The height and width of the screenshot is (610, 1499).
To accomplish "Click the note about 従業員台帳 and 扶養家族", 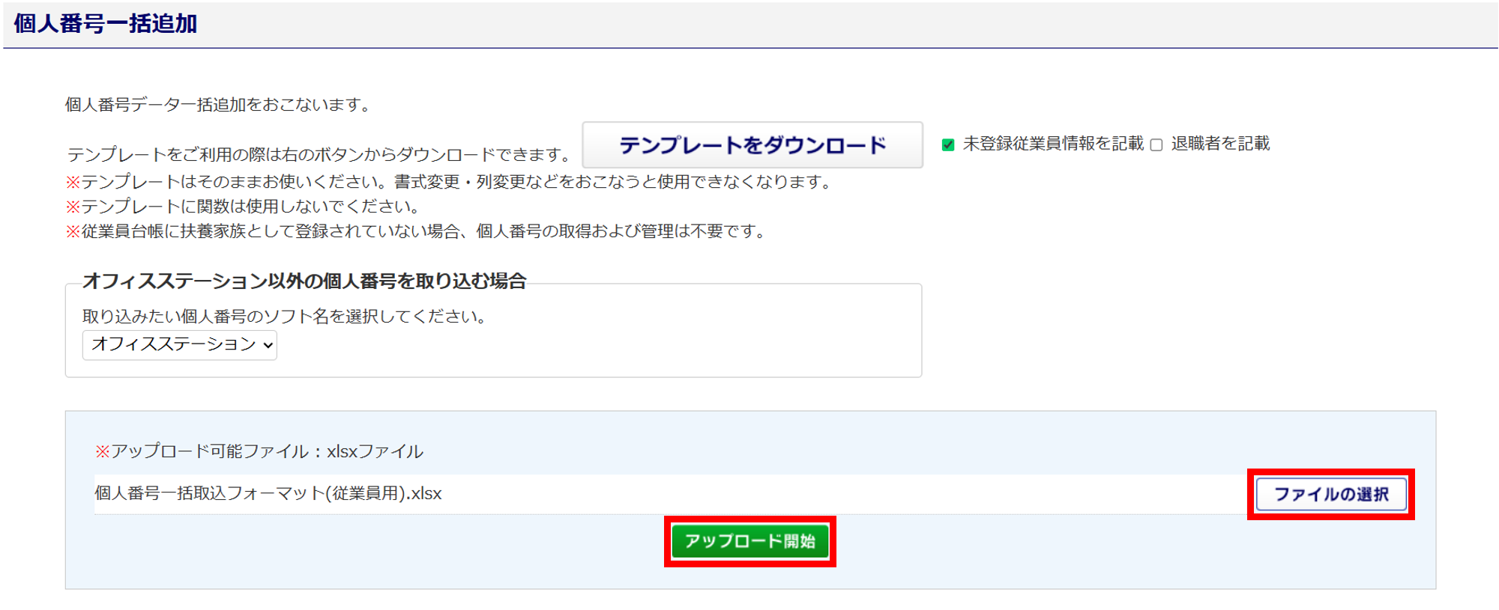I will pos(417,231).
